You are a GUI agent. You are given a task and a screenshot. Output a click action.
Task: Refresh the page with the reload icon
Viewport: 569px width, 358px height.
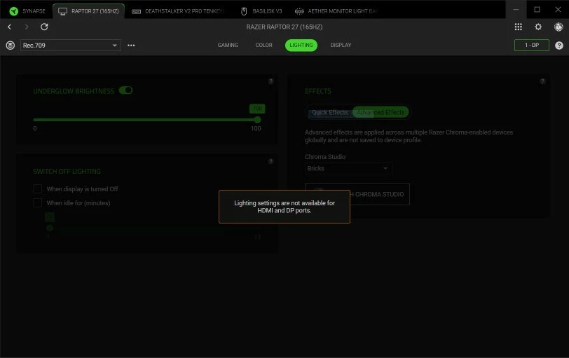(x=44, y=27)
